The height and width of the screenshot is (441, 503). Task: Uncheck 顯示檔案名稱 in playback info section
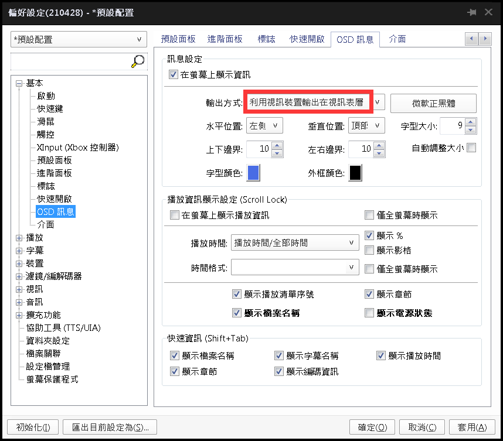click(x=237, y=313)
